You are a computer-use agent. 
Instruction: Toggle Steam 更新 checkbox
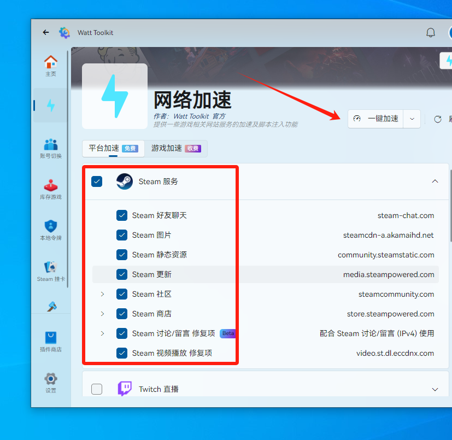click(x=122, y=274)
